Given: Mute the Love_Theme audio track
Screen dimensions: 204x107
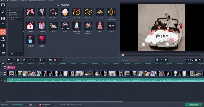Looking at the screenshot, I should click(x=5, y=79).
